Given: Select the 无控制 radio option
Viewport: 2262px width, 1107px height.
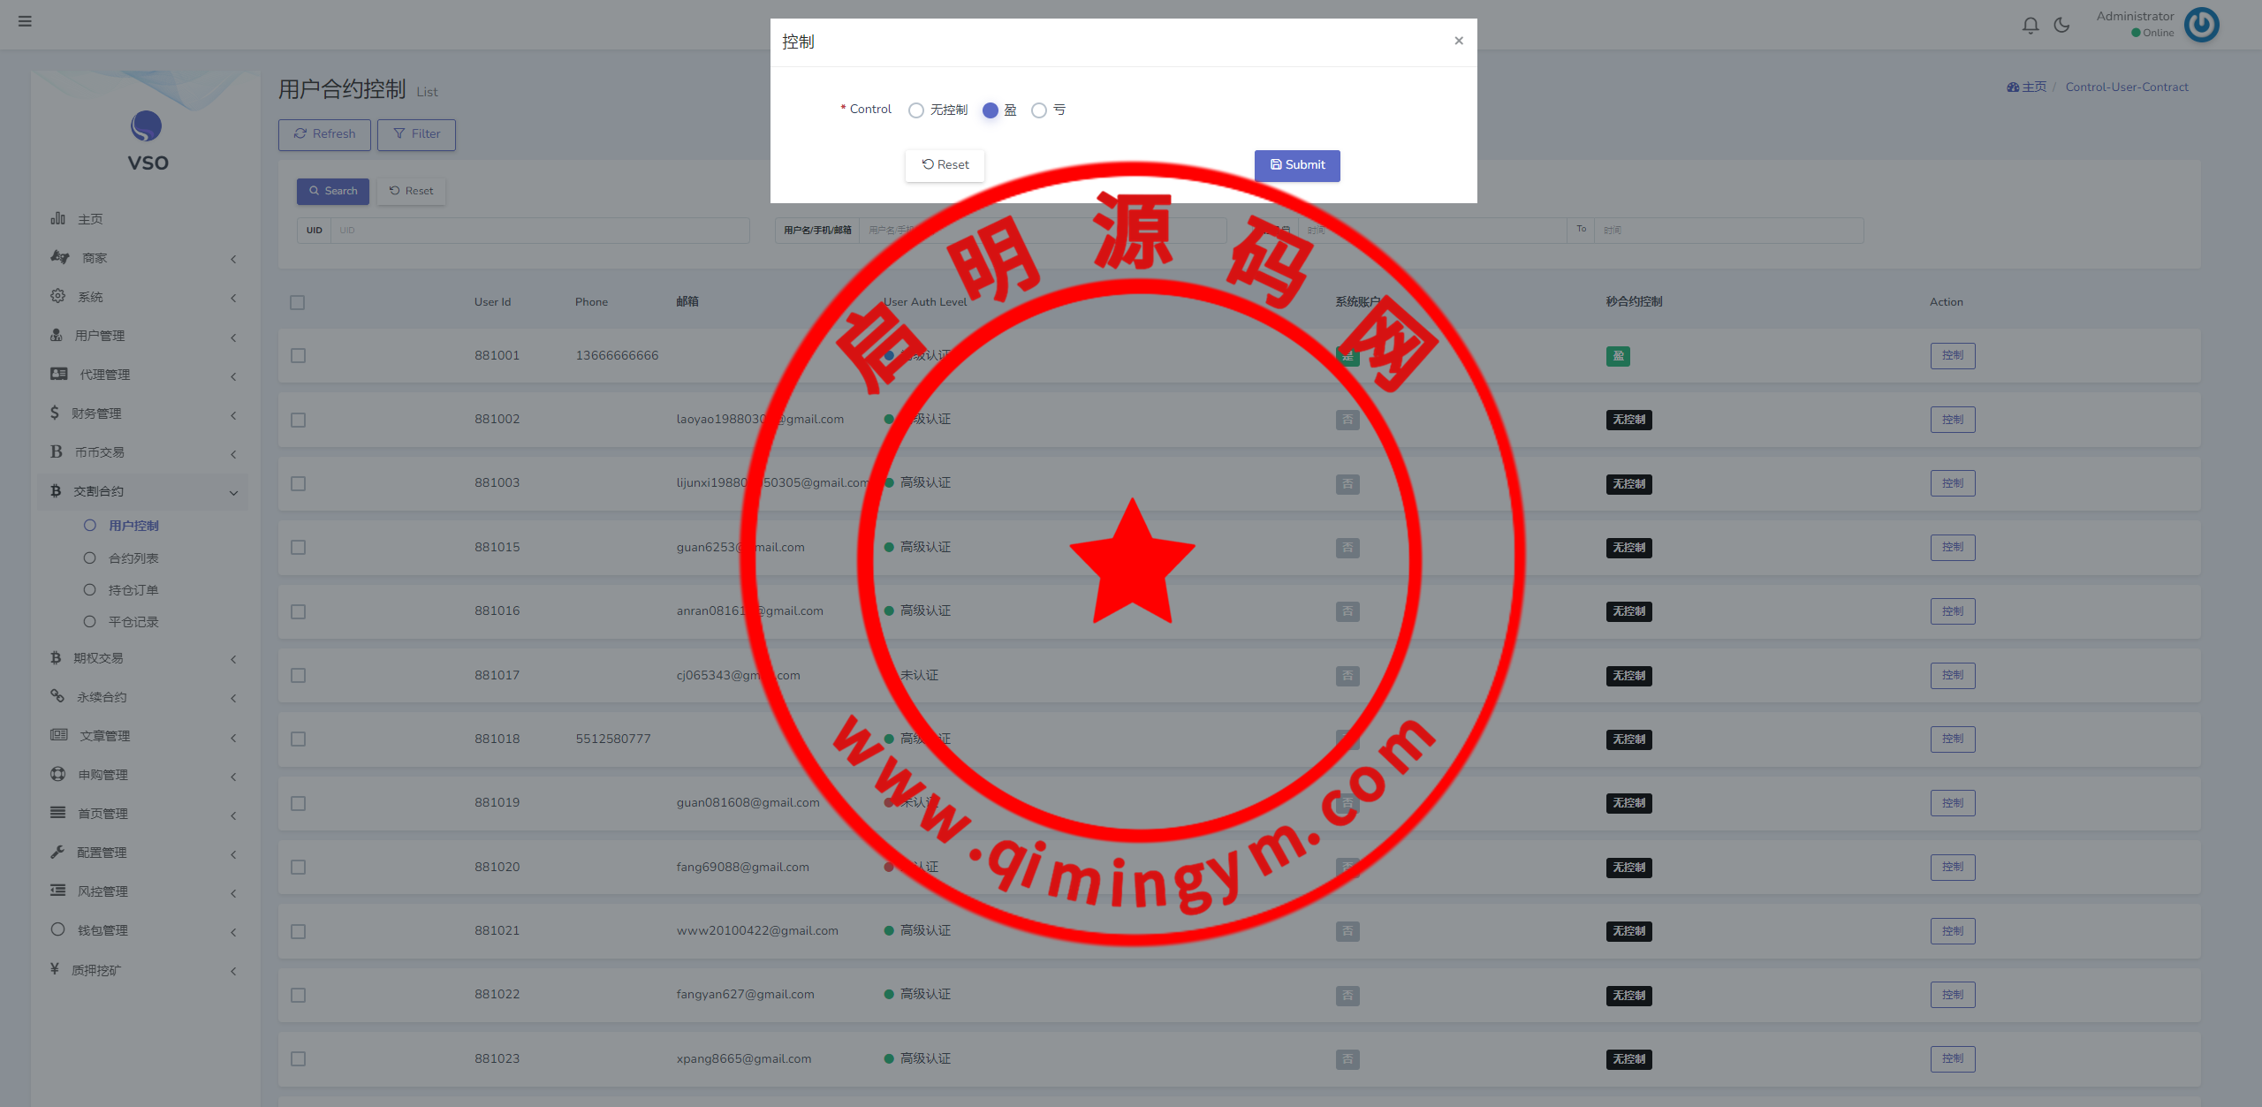Looking at the screenshot, I should 916,110.
